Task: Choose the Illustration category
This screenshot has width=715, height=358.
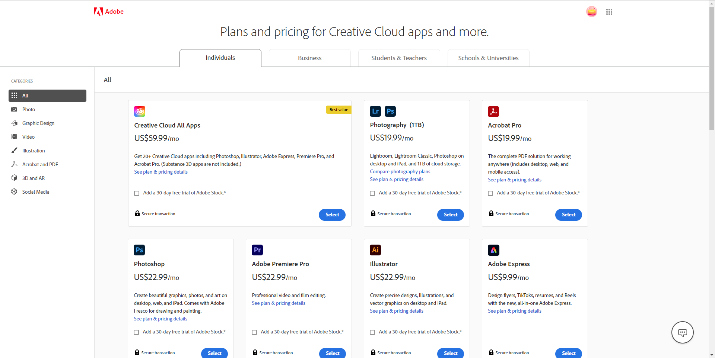Action: [x=47, y=151]
